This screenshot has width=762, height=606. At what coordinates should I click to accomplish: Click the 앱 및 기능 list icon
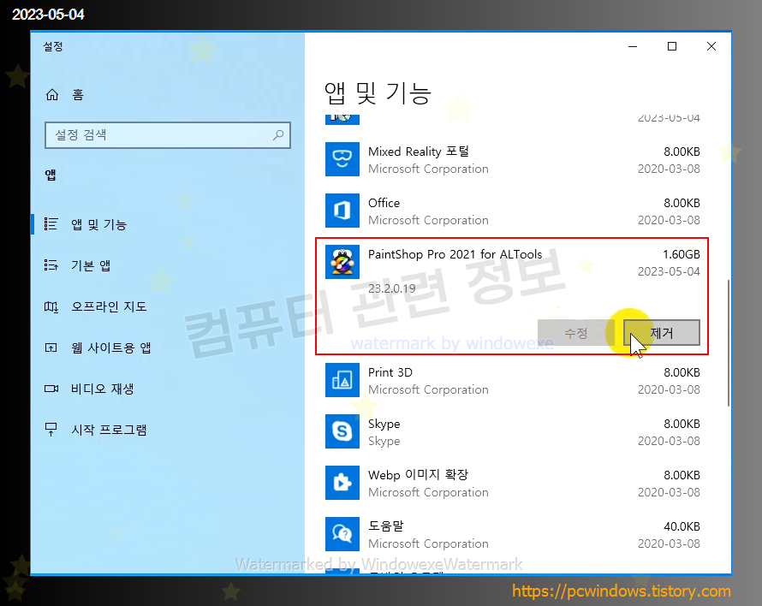click(51, 224)
